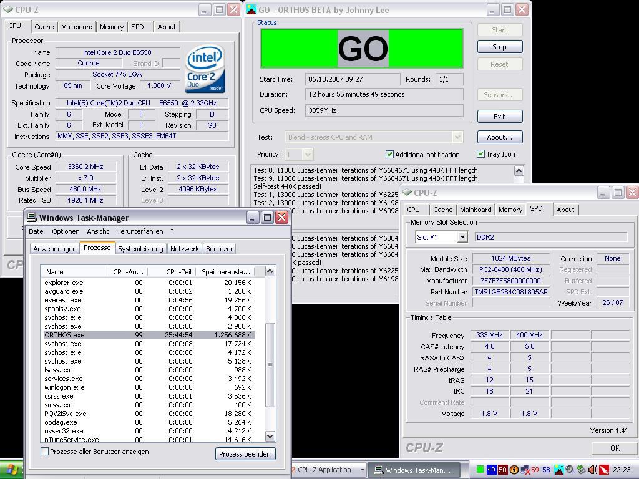Open the Herunterfahren menu
Screen dimensions: 639x479
139,231
